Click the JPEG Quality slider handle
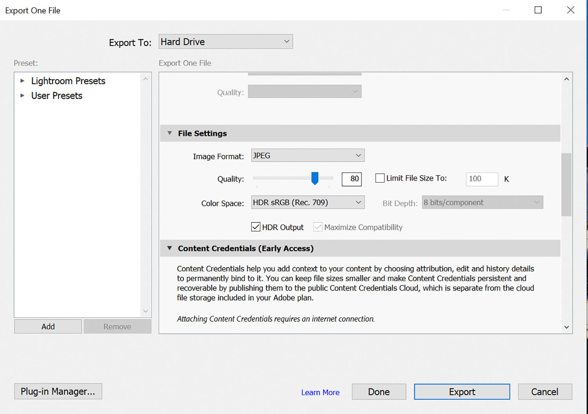This screenshot has width=588, height=414. tap(315, 178)
